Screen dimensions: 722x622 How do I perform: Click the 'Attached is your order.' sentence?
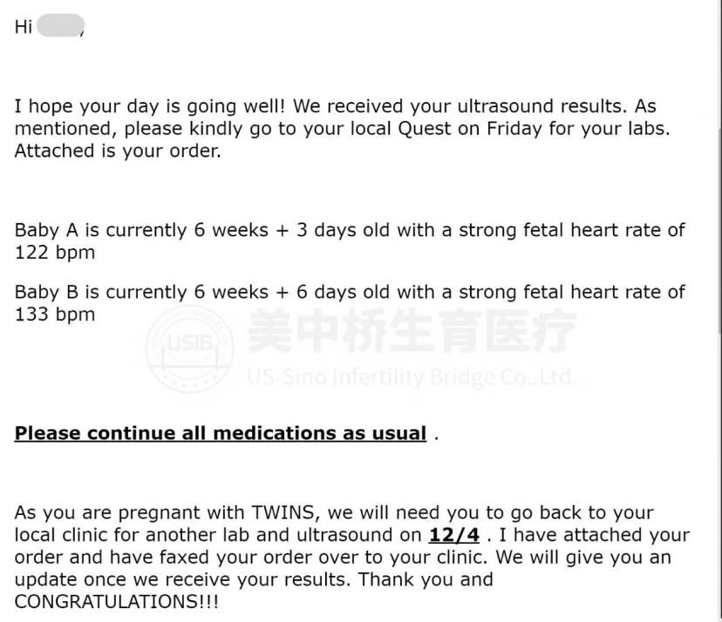point(117,151)
